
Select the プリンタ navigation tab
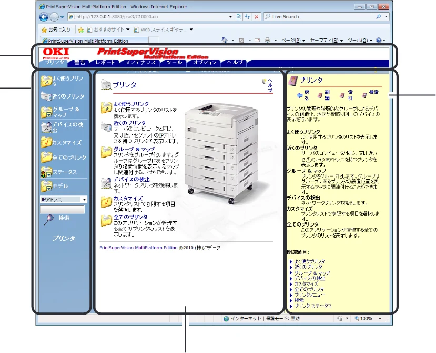point(55,62)
